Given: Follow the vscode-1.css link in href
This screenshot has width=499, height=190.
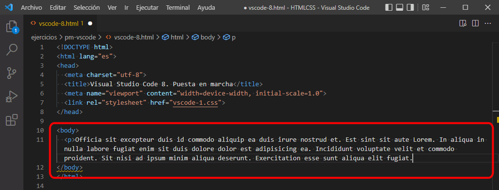Looking at the screenshot, I should (195, 103).
